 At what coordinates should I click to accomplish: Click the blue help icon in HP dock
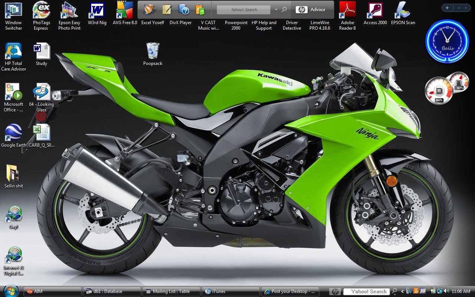coord(184,9)
